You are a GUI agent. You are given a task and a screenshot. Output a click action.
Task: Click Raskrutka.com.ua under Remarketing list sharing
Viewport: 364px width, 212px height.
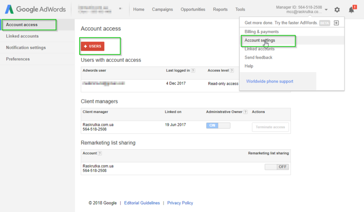[98, 166]
